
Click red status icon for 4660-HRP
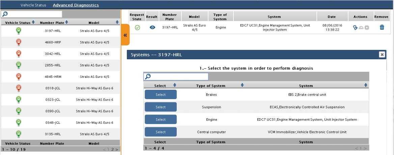pos(19,42)
